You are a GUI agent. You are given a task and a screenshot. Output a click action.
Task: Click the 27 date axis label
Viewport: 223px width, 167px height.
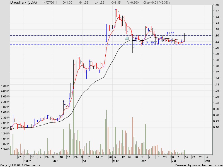(x=19, y=157)
